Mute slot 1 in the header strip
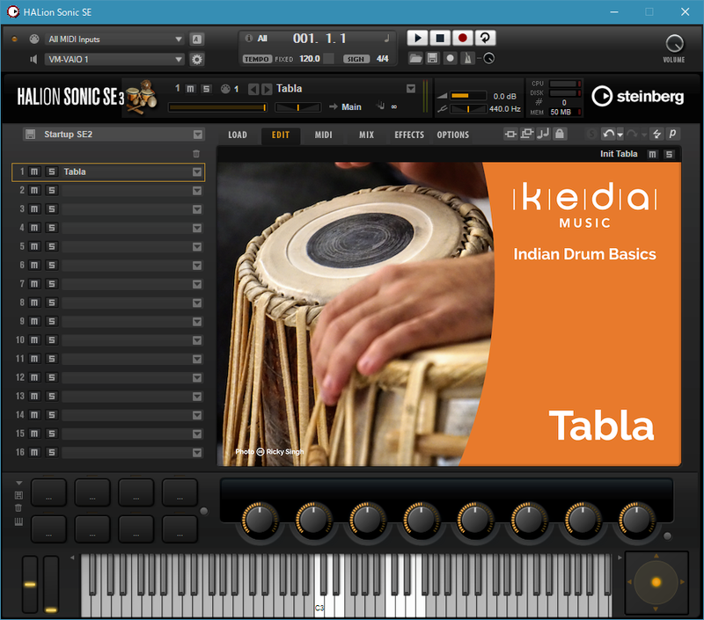 click(190, 89)
